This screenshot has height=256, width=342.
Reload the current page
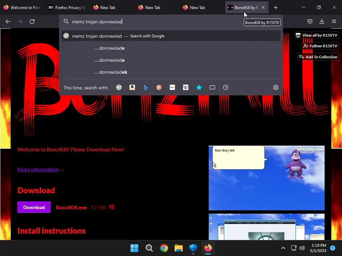(32, 22)
